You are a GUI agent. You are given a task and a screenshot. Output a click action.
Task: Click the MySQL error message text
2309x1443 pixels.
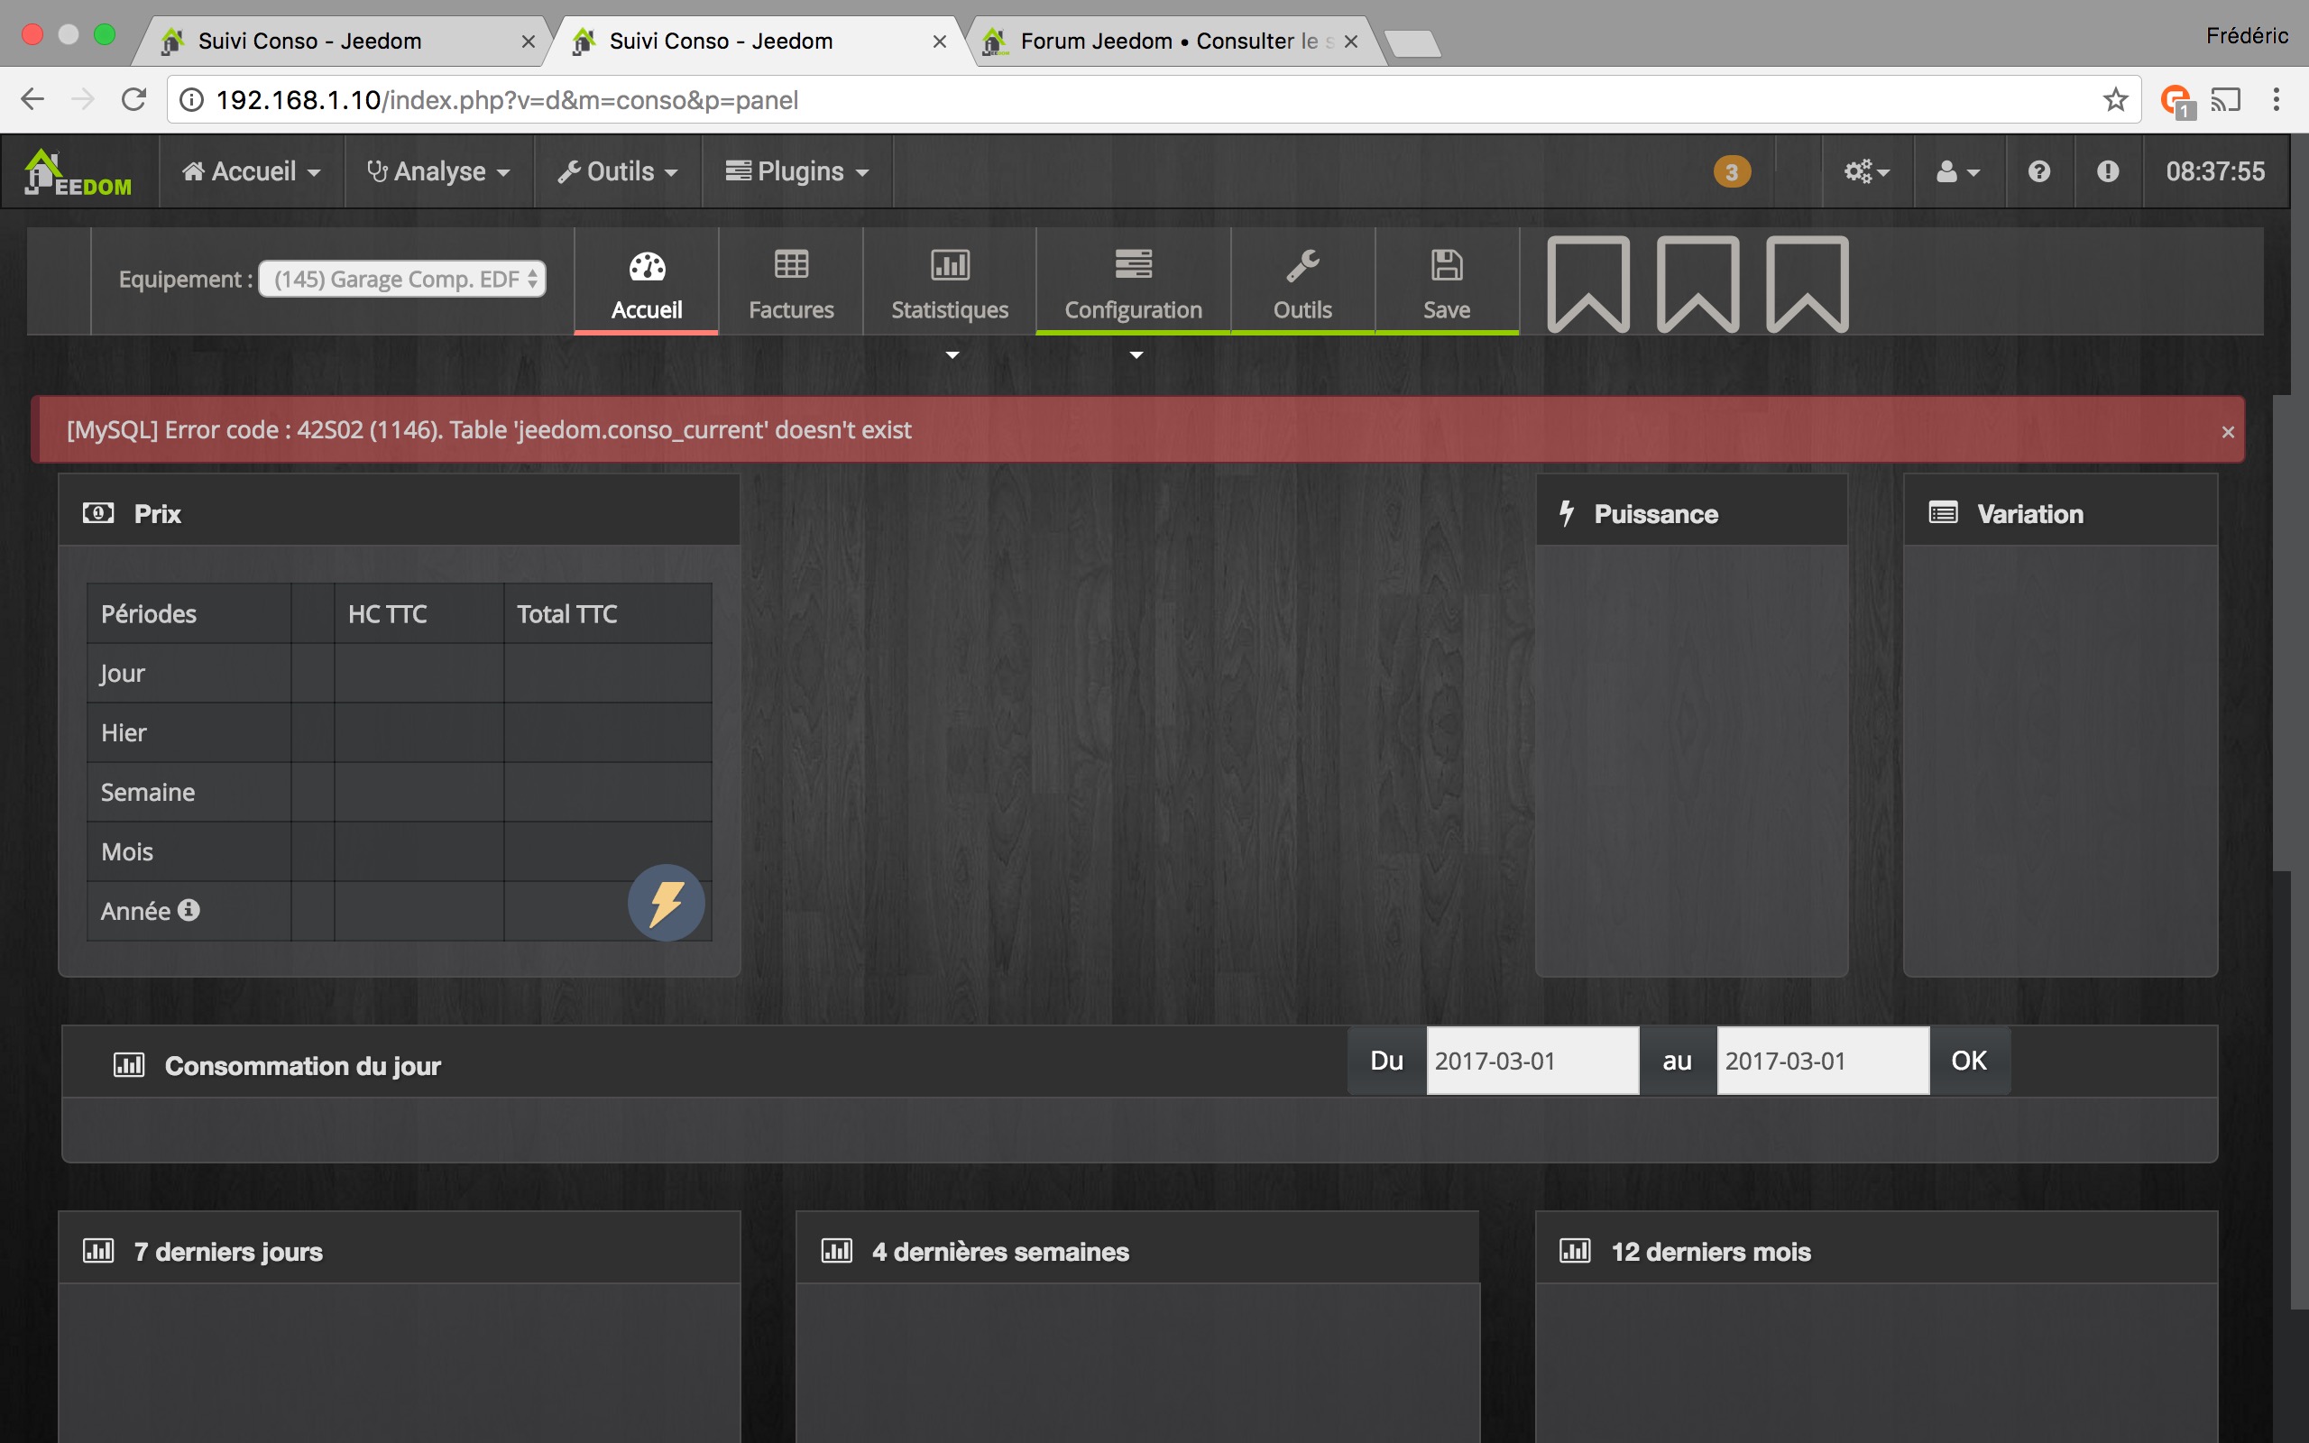click(490, 429)
